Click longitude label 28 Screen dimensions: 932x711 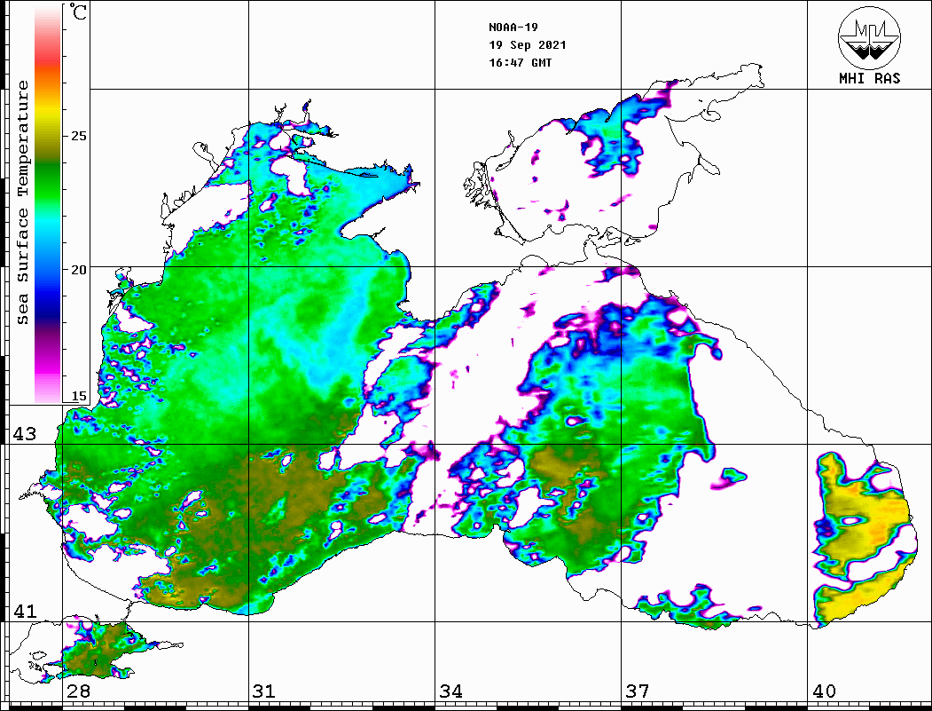[x=78, y=691]
